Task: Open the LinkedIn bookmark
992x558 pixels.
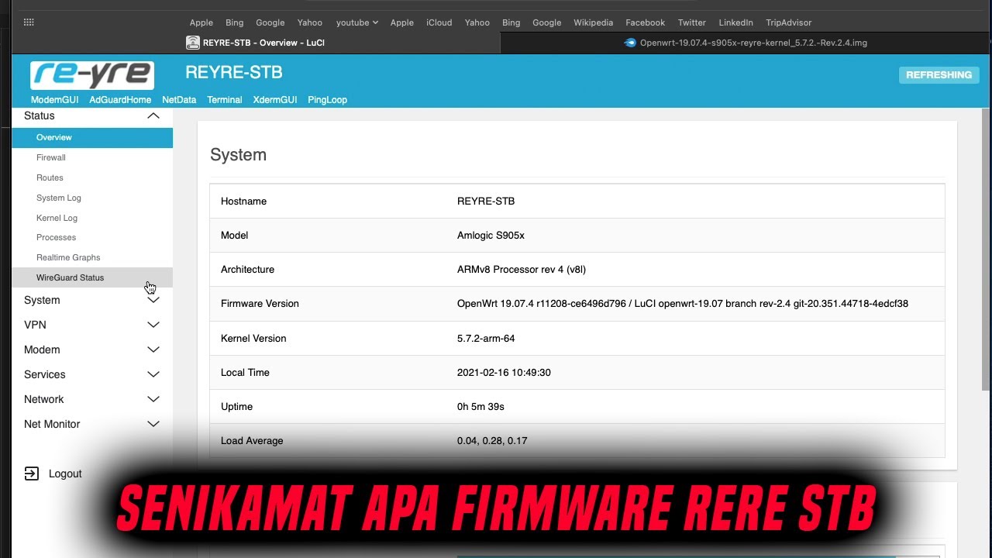Action: click(x=735, y=22)
